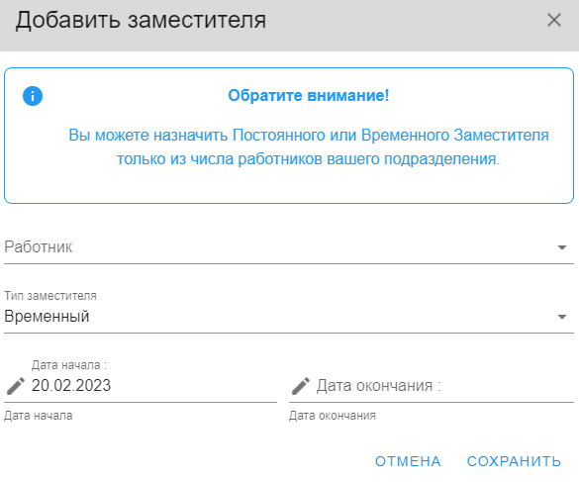Click the floating label Дата начала :
The image size is (579, 482).
(69, 365)
